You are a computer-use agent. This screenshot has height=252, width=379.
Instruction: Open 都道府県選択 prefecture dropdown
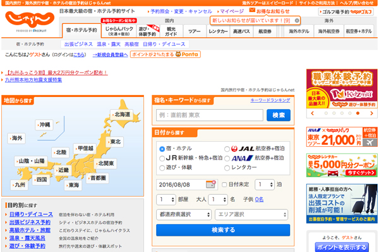coord(184,214)
